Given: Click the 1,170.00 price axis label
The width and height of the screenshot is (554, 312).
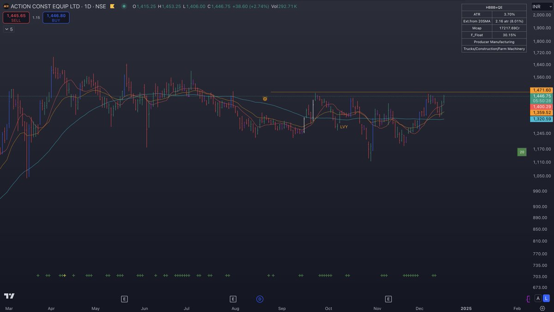Looking at the screenshot, I should point(541,149).
